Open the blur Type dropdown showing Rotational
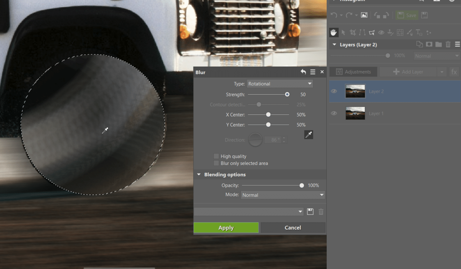This screenshot has width=461, height=269. pyautogui.click(x=280, y=83)
